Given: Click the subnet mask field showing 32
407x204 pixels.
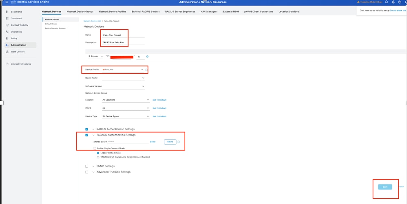Looking at the screenshot, I should click(140, 57).
